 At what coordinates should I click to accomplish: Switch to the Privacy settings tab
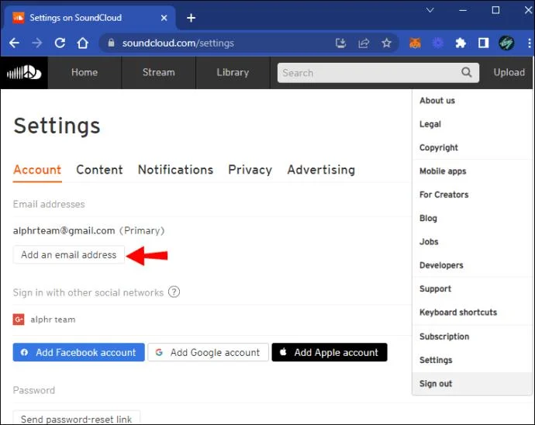coord(250,170)
